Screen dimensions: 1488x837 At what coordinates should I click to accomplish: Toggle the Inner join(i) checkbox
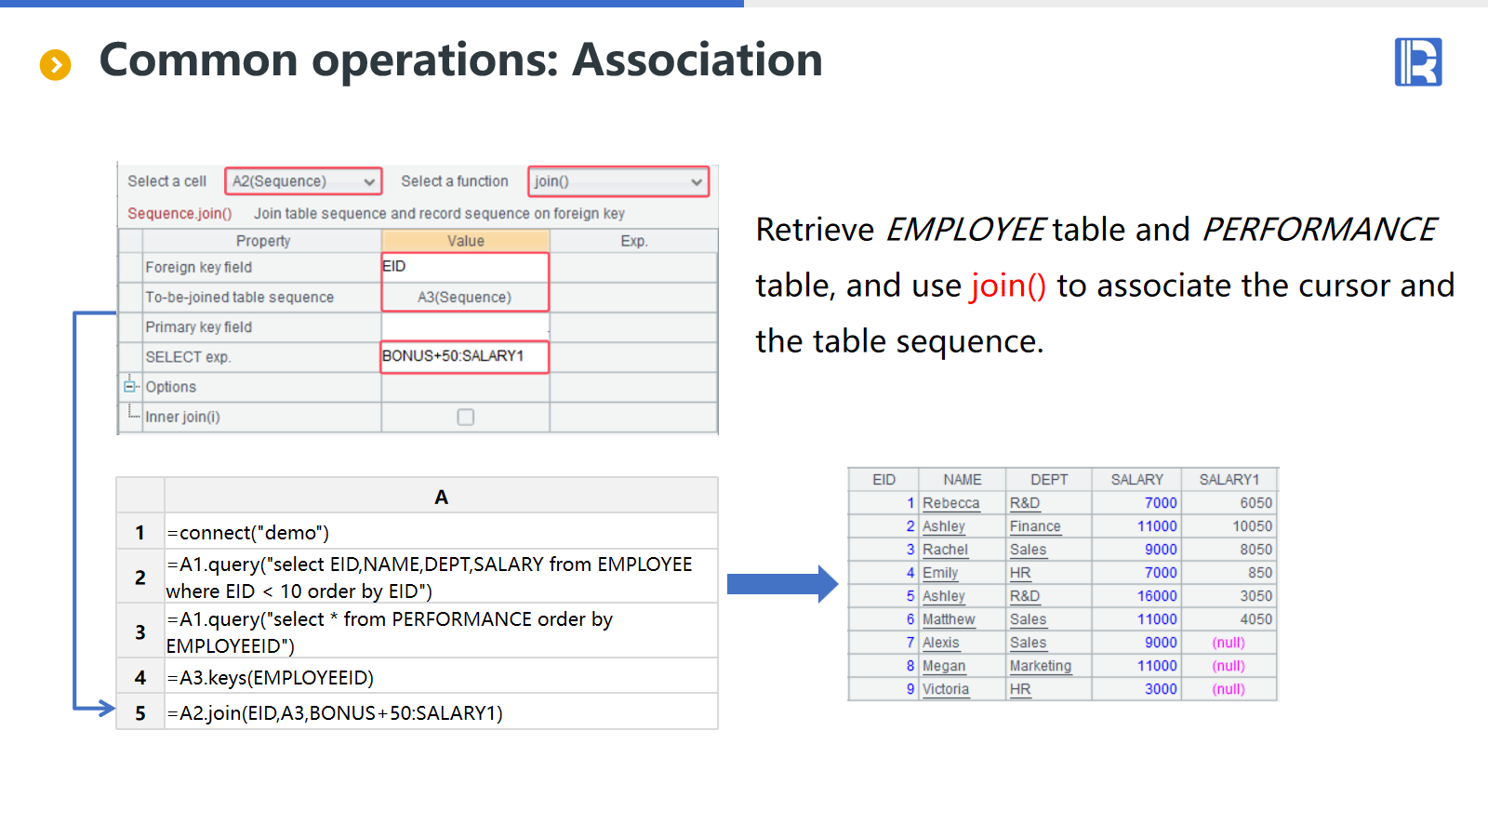(465, 418)
